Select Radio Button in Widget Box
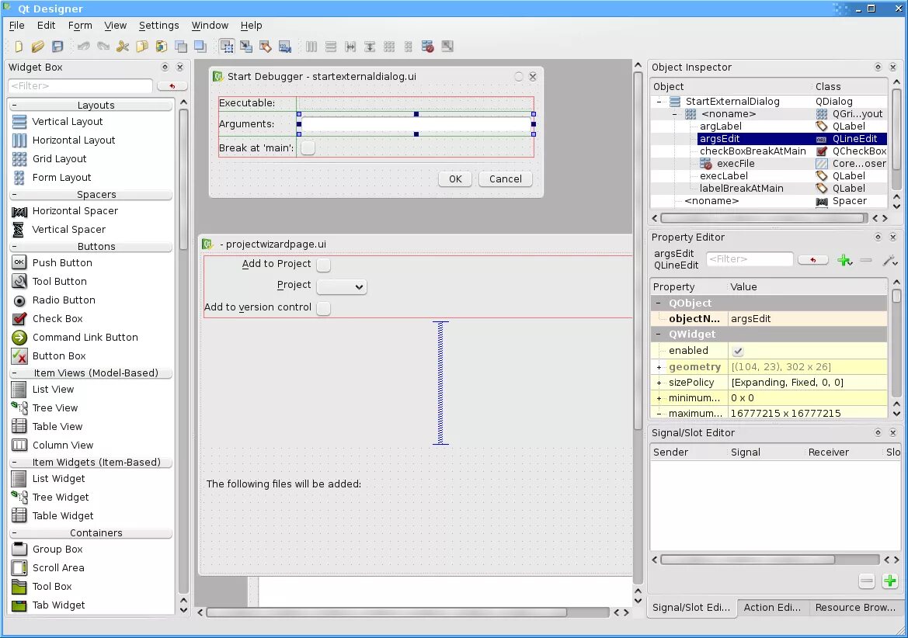 63,300
